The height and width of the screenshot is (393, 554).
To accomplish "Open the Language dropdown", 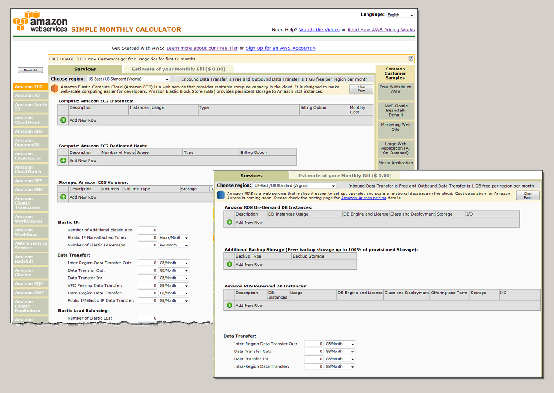I will (x=400, y=15).
